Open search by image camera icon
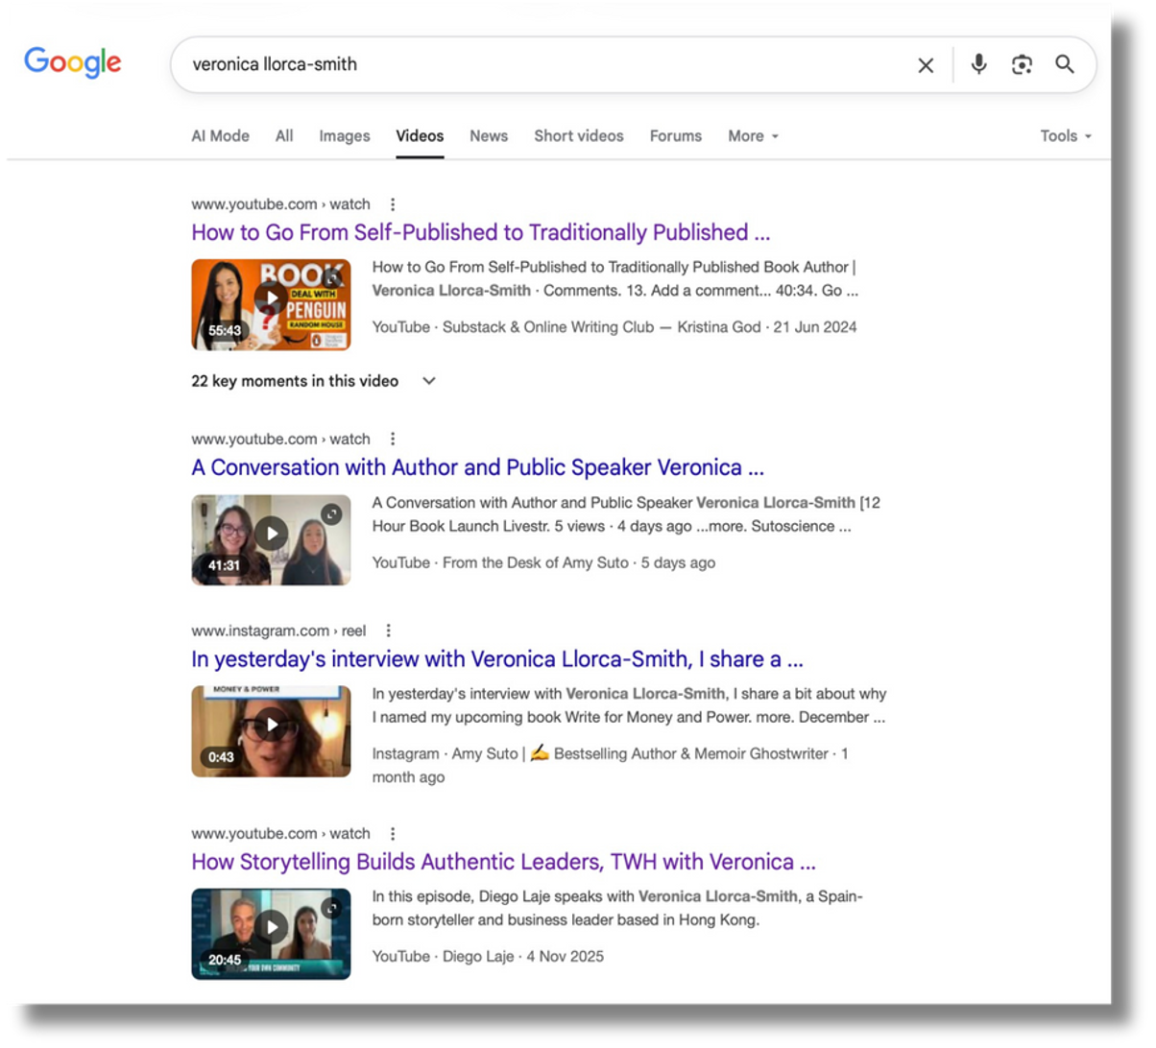This screenshot has width=1156, height=1048. (x=1022, y=64)
